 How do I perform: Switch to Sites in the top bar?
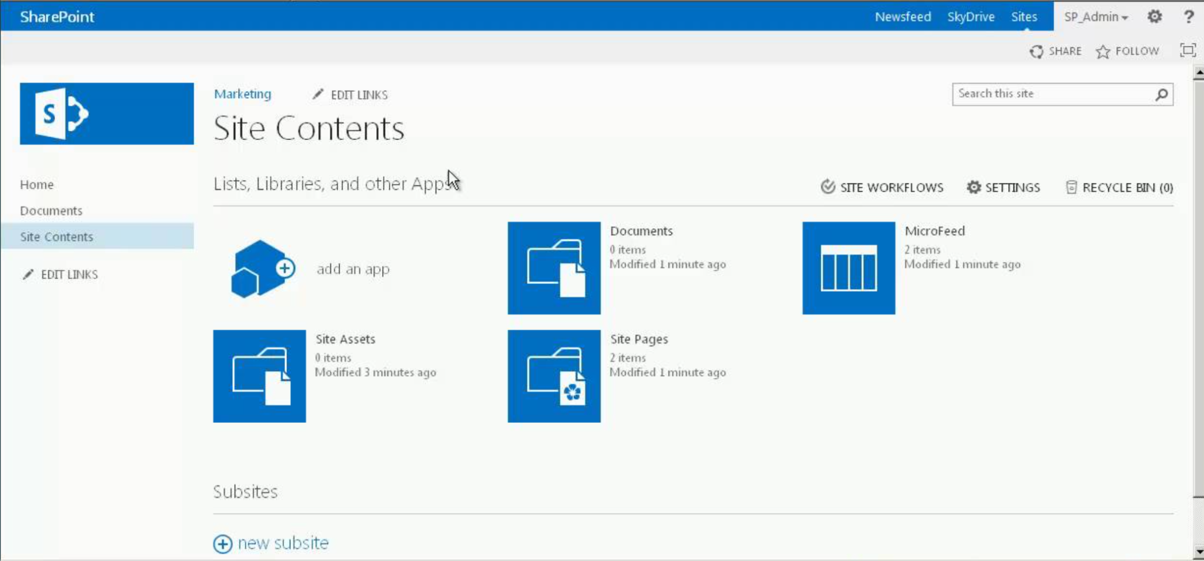[x=1025, y=16]
